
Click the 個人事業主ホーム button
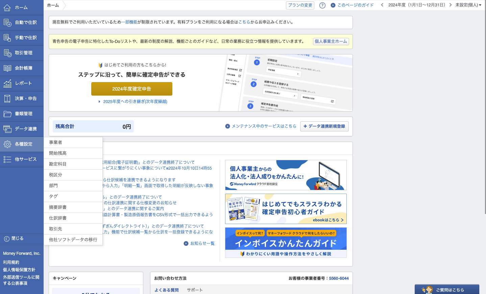point(331,42)
